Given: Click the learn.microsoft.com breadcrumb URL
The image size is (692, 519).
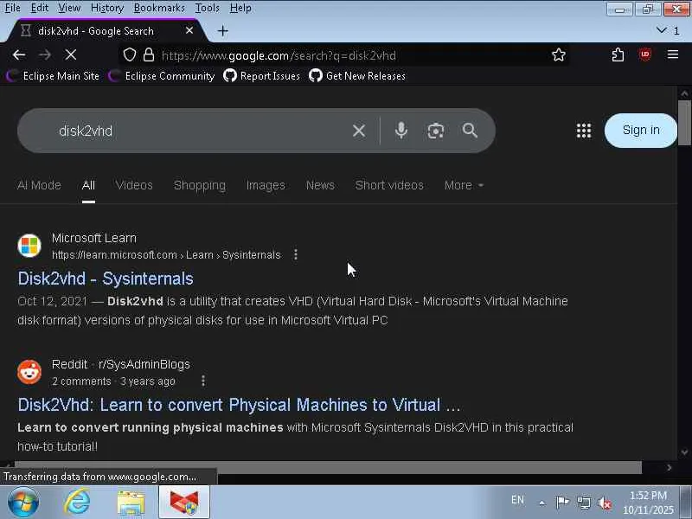Looking at the screenshot, I should click(166, 255).
